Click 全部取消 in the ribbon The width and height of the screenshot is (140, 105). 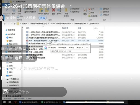[105, 12]
